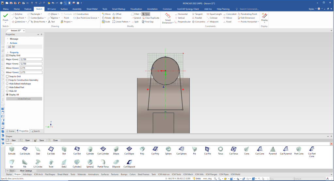The width and height of the screenshot is (334, 181).
Task: Select the Hide All radio button
Action: [8, 91]
